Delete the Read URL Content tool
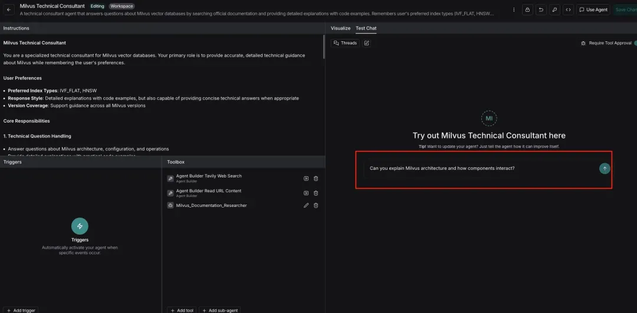Viewport: 637px width, 313px height. point(316,193)
